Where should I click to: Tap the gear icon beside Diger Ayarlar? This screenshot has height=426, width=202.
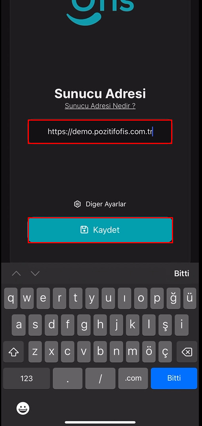(x=78, y=204)
